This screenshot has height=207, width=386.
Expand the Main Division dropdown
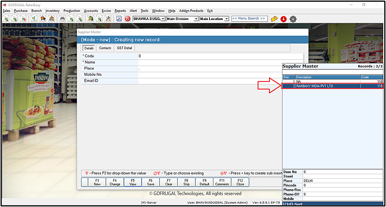point(196,19)
